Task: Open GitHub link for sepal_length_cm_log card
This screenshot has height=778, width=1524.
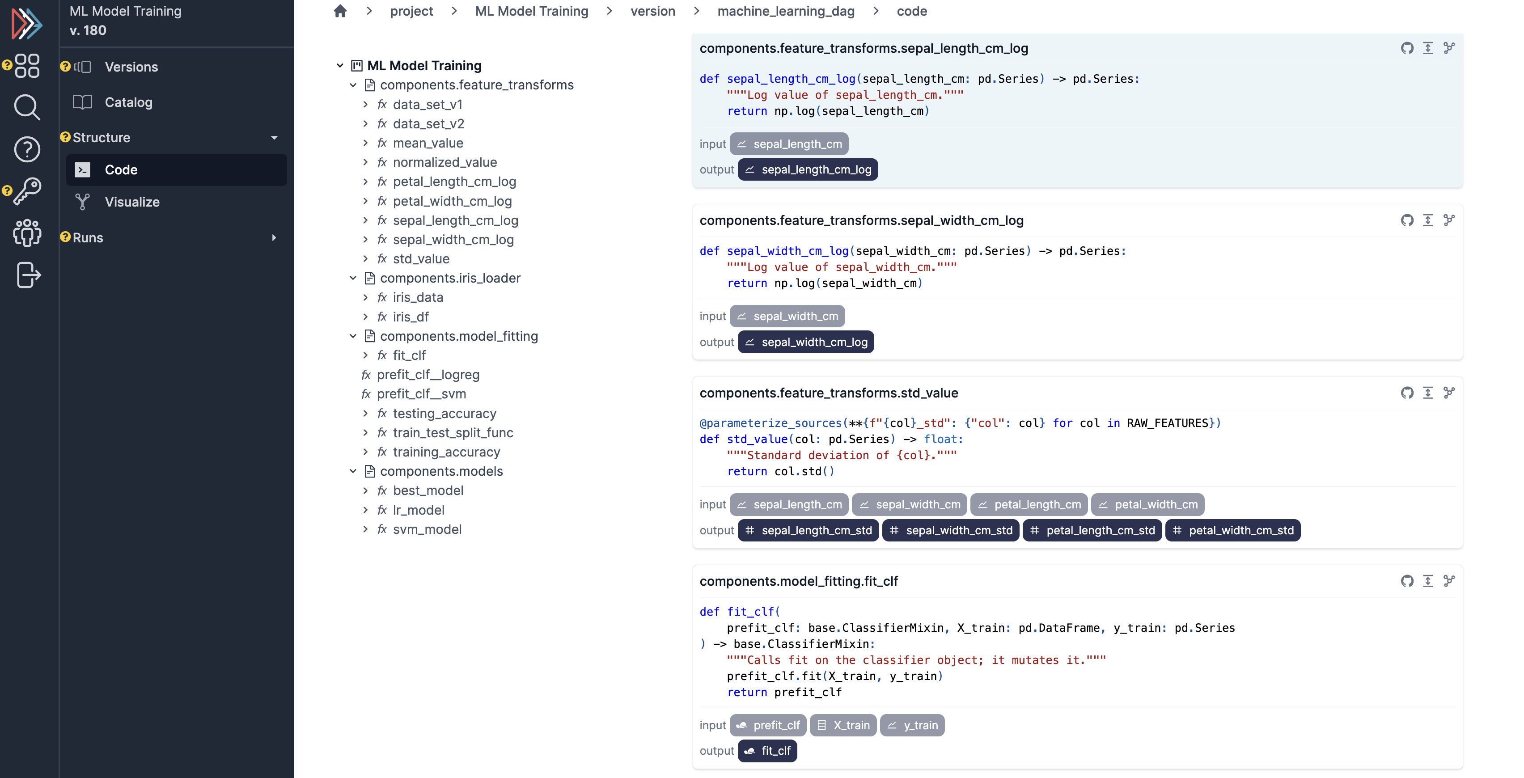Action: coord(1406,48)
